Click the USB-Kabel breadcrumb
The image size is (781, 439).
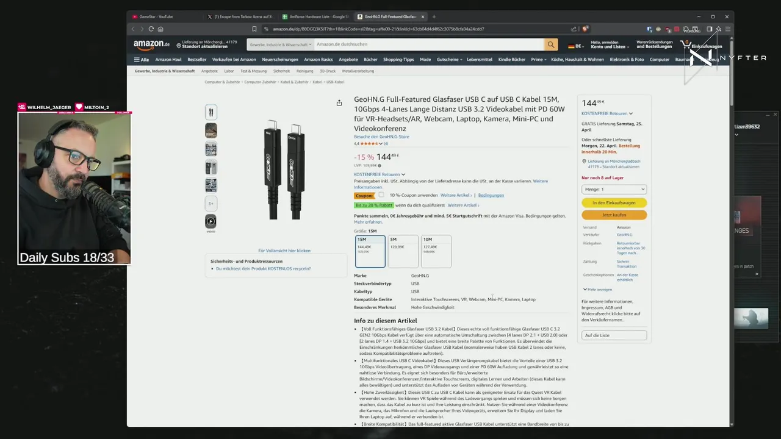click(335, 82)
